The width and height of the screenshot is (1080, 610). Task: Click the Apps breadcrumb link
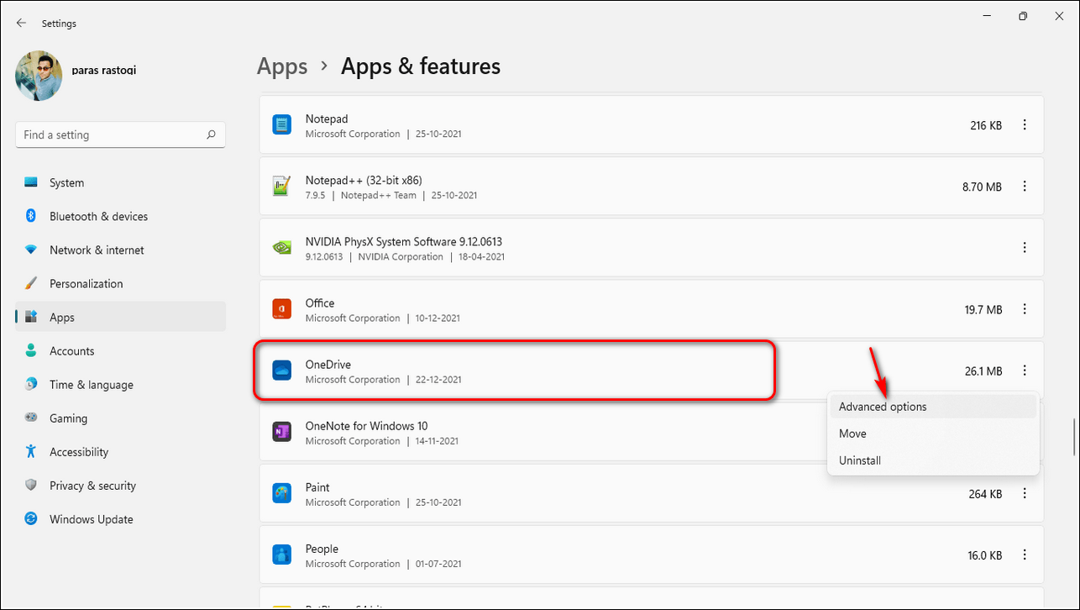282,66
